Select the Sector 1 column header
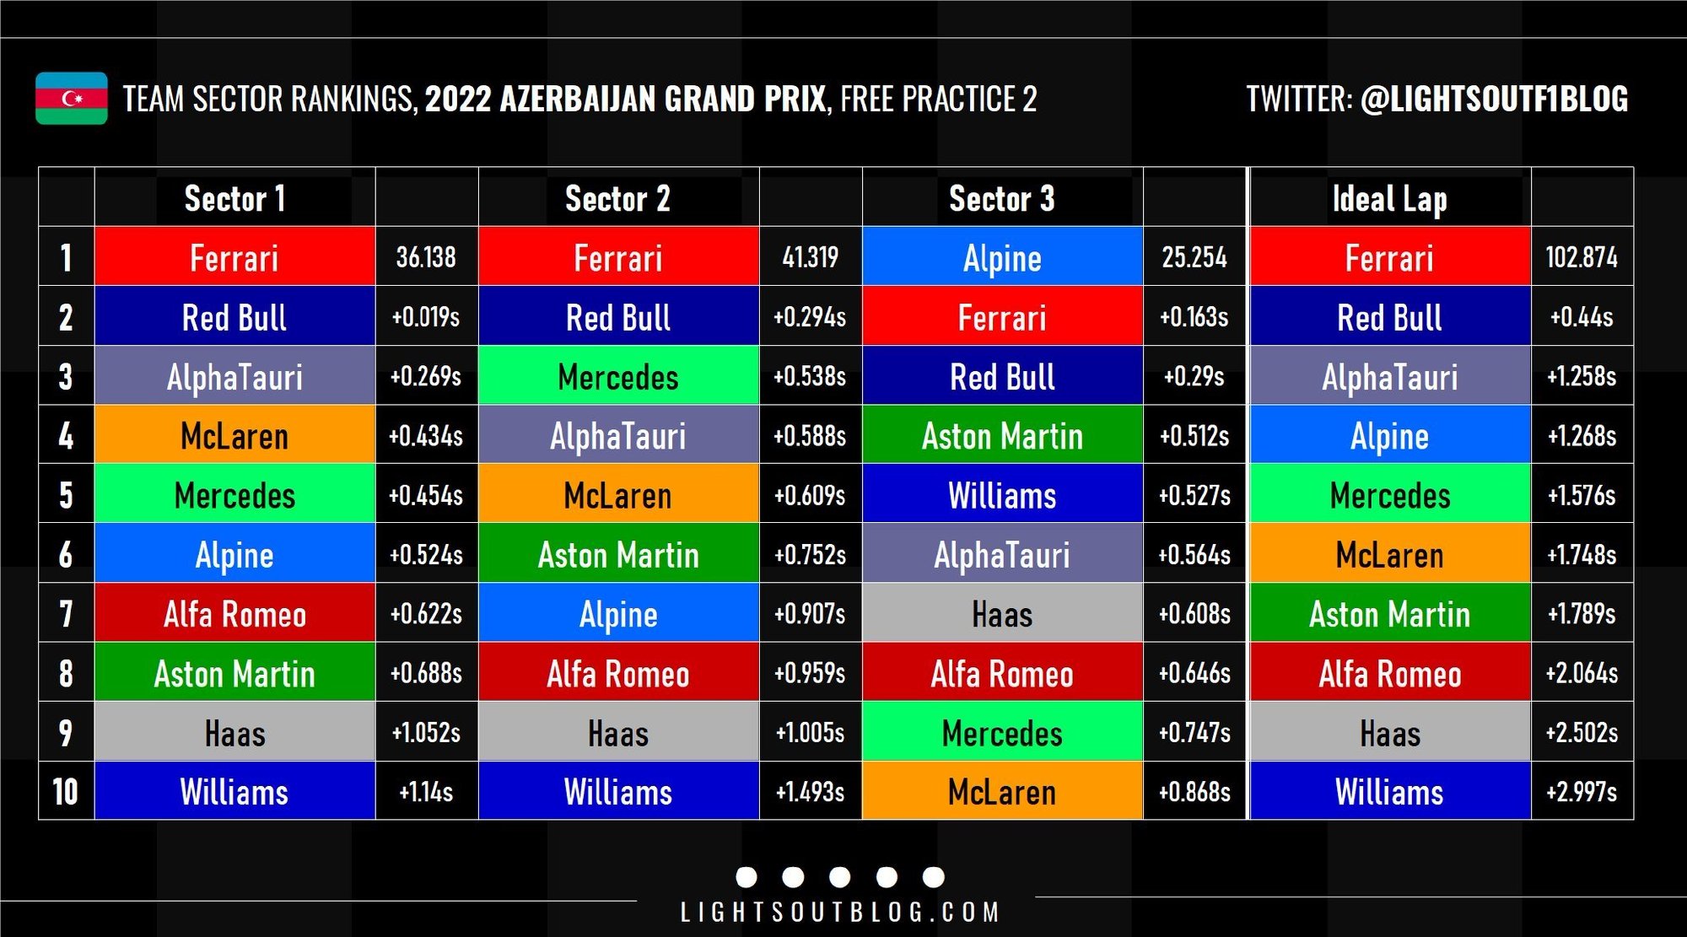 [234, 199]
